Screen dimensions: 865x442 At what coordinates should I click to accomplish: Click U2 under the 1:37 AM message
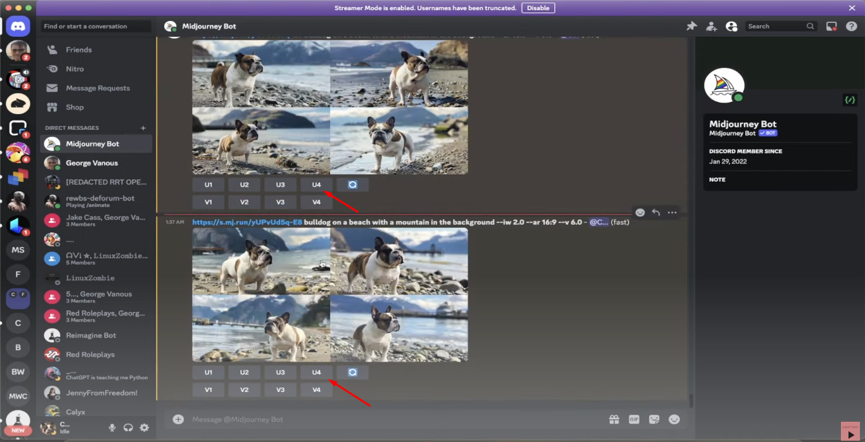[244, 372]
